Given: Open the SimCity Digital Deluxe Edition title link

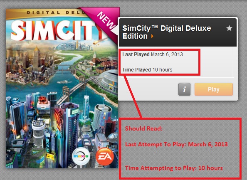Looking at the screenshot, I should tap(166, 32).
